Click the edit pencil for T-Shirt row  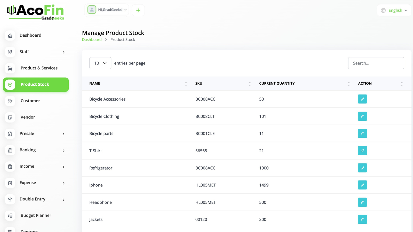pyautogui.click(x=362, y=151)
